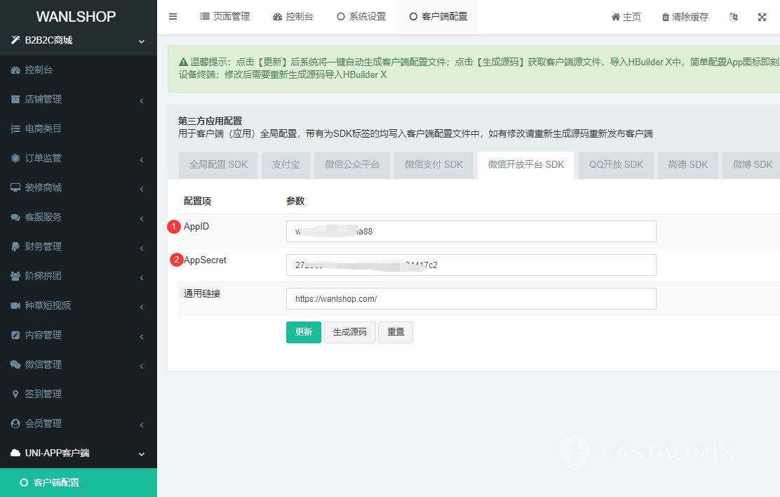Click the B2B2C商城 magic wand icon
Screen dimensions: 780x497
(x=15, y=40)
